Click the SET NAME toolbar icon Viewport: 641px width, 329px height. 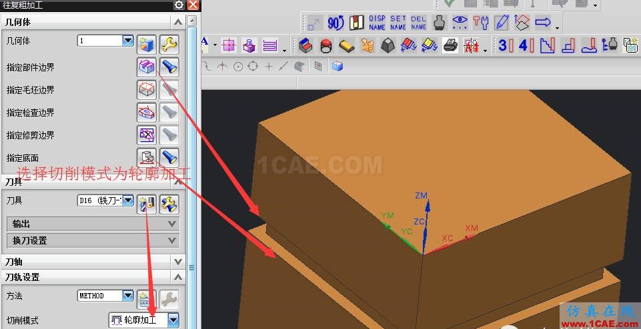point(398,23)
